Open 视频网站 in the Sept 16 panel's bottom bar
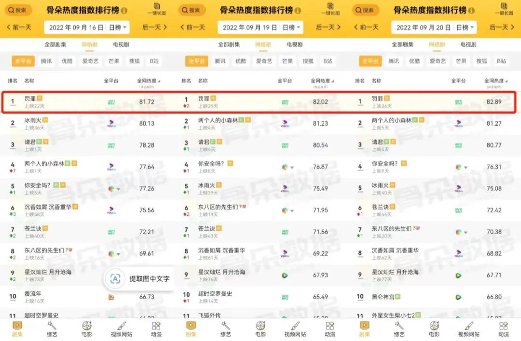Image resolution: width=521 pixels, height=341 pixels. (122, 329)
